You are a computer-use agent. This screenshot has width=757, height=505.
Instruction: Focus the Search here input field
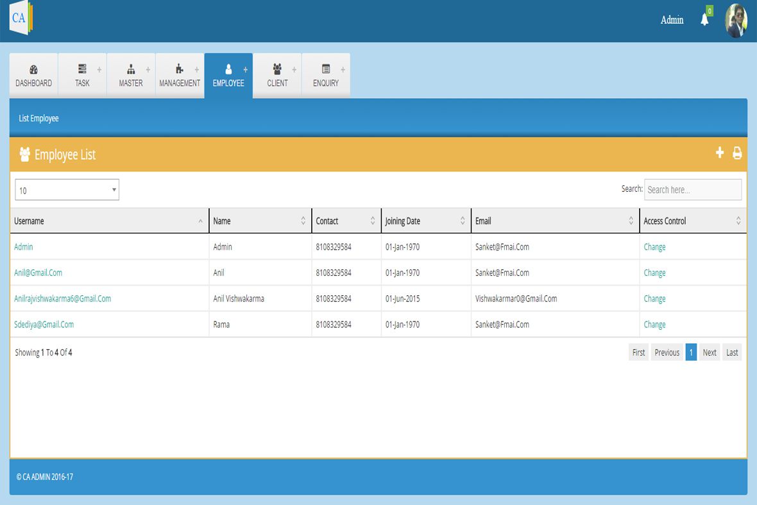coord(692,190)
